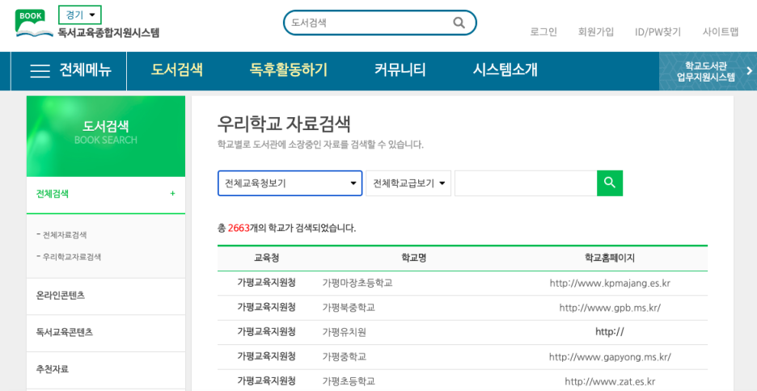The image size is (757, 391).
Task: Open http://www.gpb.ms.kr/ homepage link
Action: 610,308
